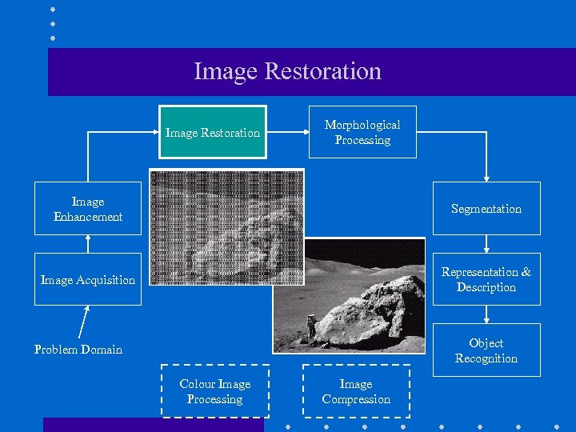Select the Morphological Processing box

tap(362, 132)
